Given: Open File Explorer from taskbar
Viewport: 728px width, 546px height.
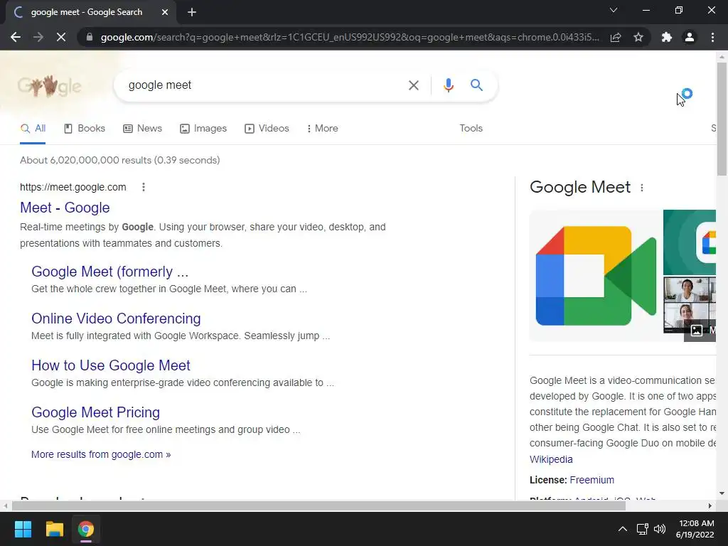Looking at the screenshot, I should pyautogui.click(x=54, y=529).
